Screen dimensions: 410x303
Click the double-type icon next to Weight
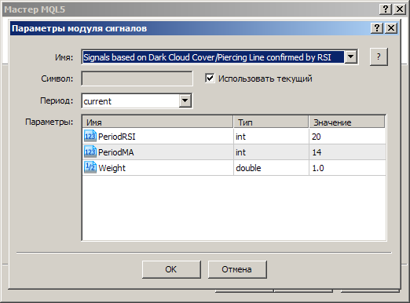pyautogui.click(x=90, y=168)
